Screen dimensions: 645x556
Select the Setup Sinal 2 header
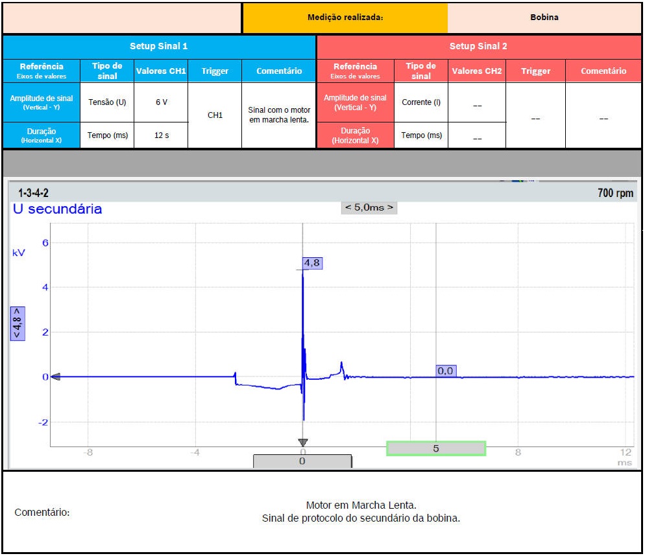(x=478, y=46)
